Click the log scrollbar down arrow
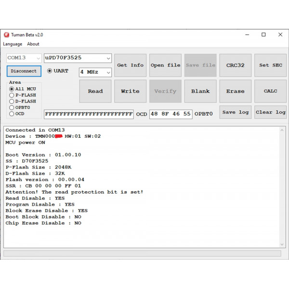 (x=282, y=244)
